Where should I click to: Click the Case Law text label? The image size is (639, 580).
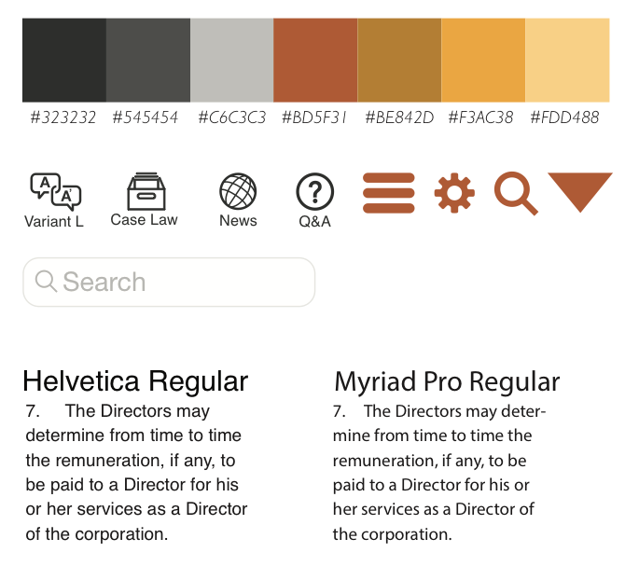(144, 220)
